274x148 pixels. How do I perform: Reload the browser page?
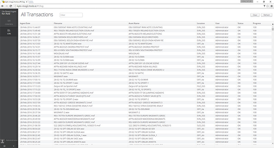pyautogui.click(x=11, y=6)
